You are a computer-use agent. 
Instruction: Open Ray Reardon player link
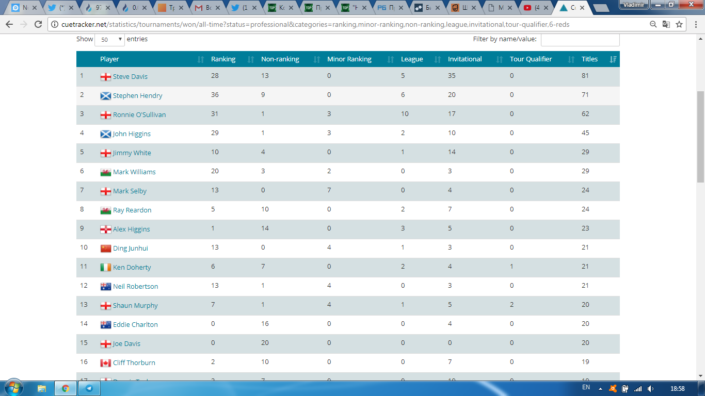tap(133, 210)
